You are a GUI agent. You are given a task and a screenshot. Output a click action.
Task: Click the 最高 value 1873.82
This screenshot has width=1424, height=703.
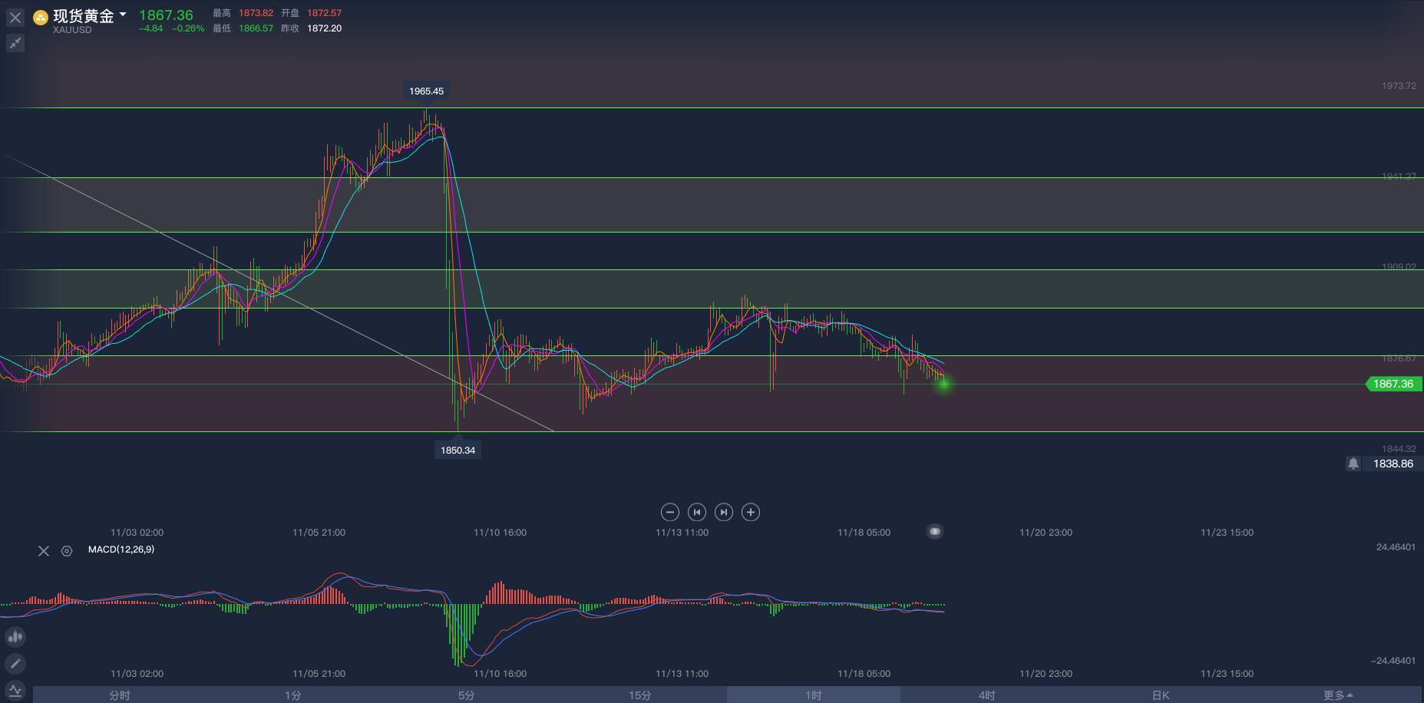click(x=256, y=13)
